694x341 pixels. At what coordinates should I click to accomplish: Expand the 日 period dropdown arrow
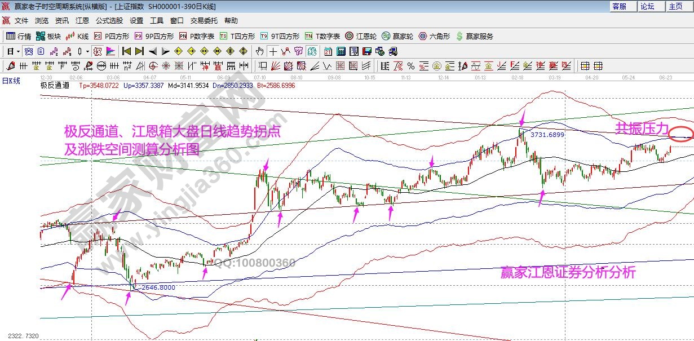(17, 50)
